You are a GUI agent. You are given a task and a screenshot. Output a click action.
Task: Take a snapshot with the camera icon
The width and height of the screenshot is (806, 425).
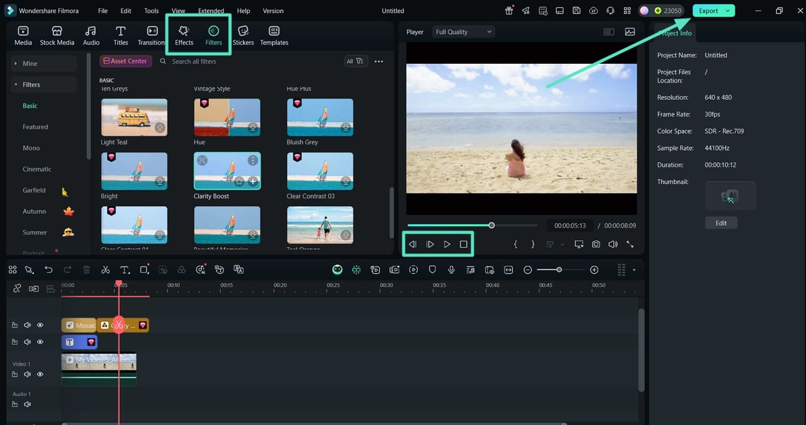click(x=596, y=244)
